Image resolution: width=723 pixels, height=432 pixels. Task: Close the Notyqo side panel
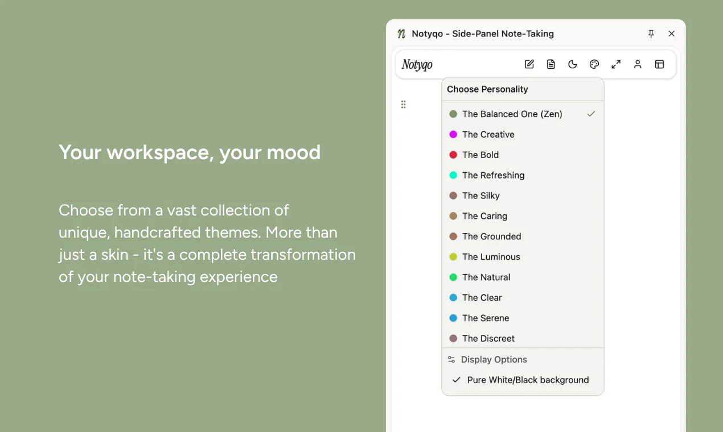[672, 34]
